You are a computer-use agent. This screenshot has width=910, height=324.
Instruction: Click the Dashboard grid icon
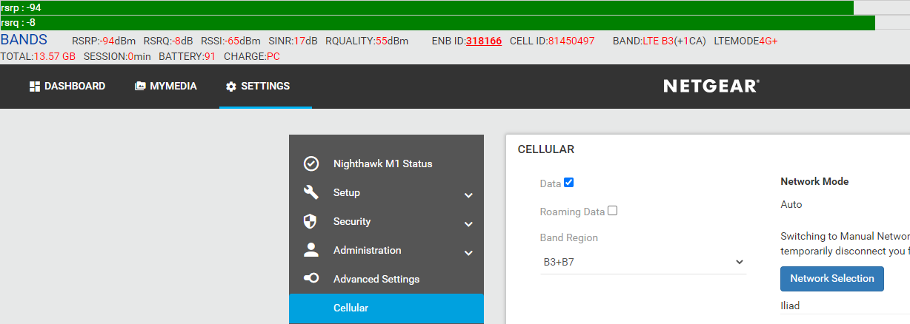click(x=34, y=87)
